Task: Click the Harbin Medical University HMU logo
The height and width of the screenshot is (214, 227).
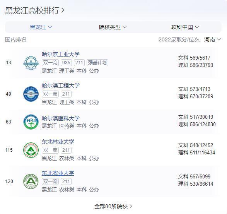Action: pos(31,122)
